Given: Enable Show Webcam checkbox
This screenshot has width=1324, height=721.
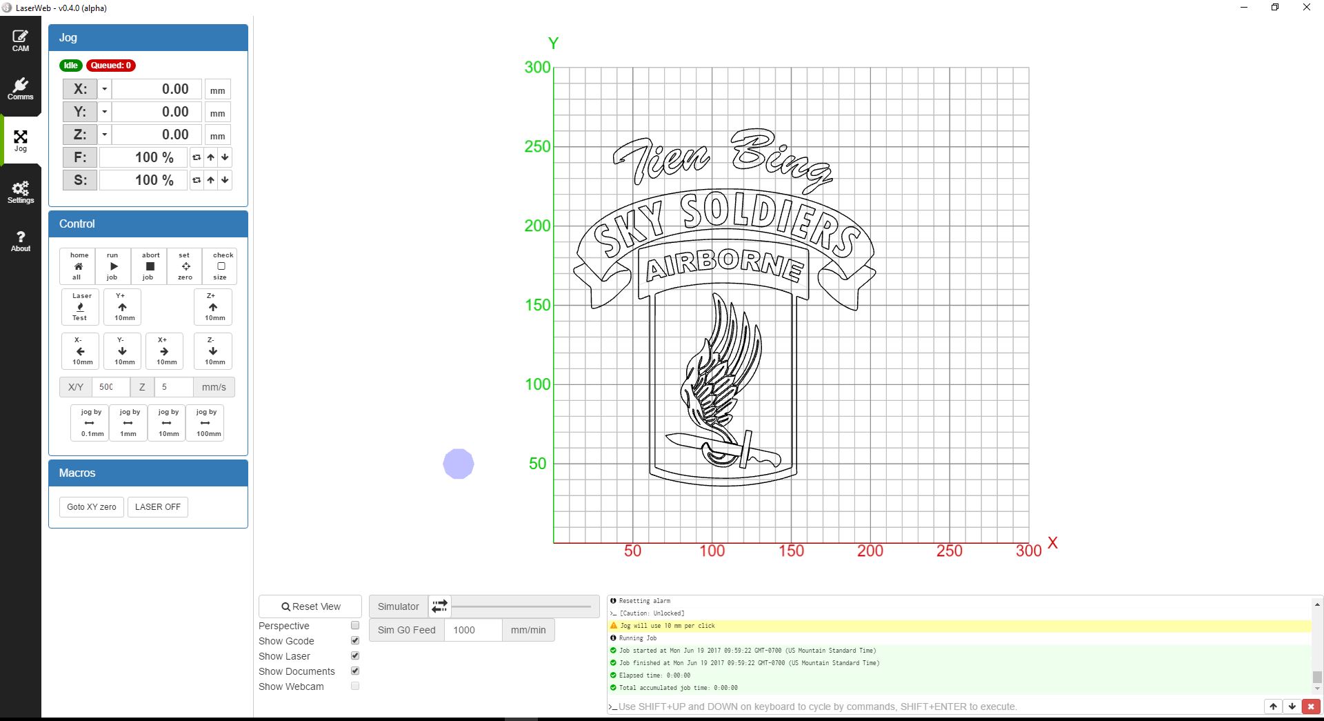Looking at the screenshot, I should pos(355,686).
